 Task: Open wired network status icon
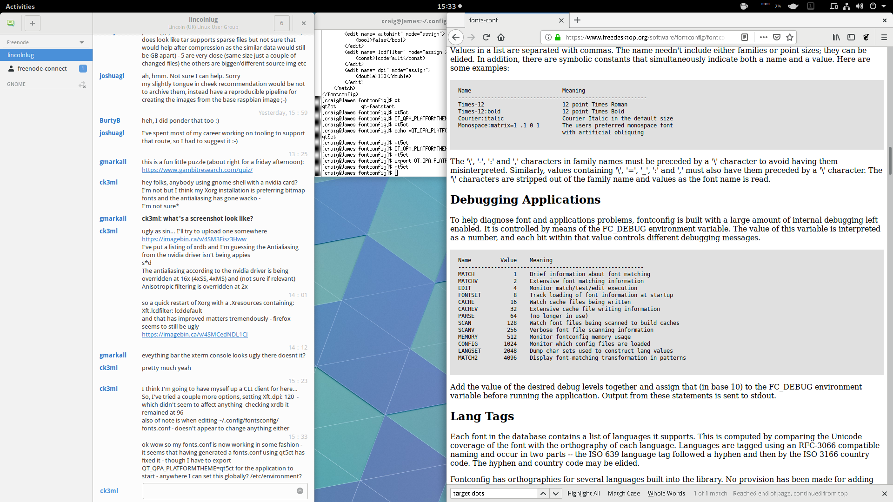point(846,7)
